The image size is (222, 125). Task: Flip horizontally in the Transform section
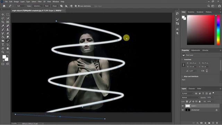click(203, 71)
